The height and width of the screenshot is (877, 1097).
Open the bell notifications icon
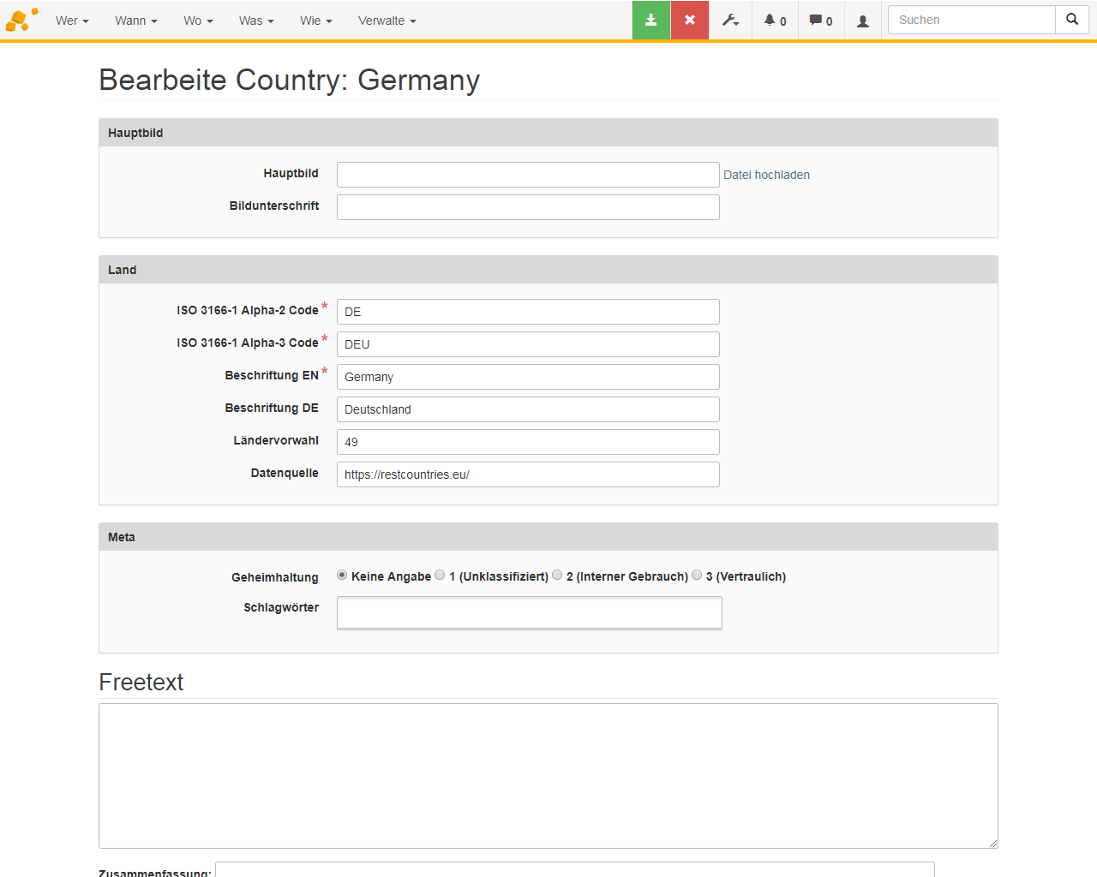[775, 20]
